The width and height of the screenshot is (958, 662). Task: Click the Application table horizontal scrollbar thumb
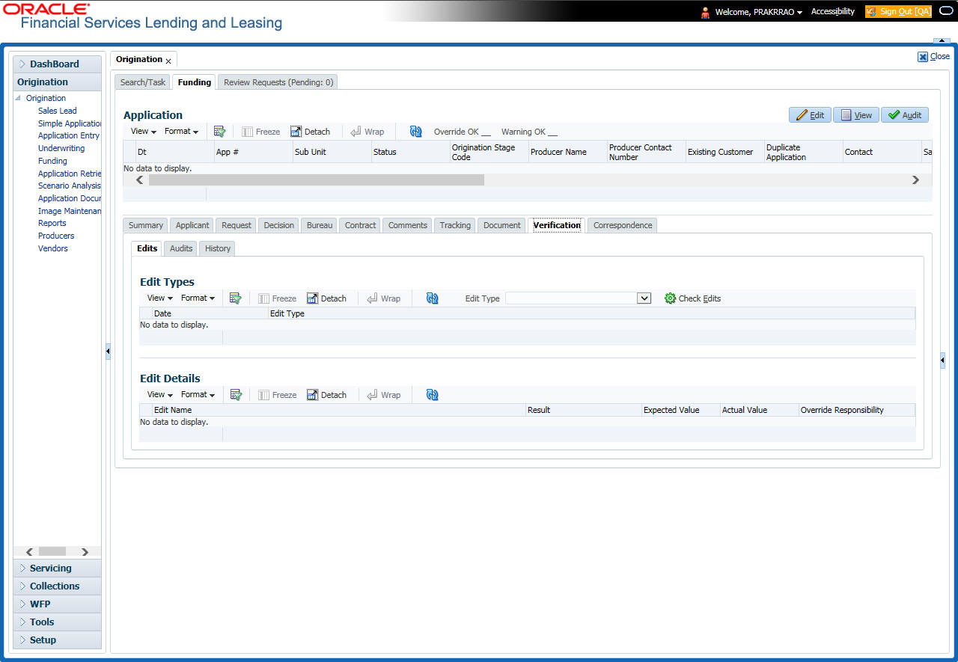316,180
